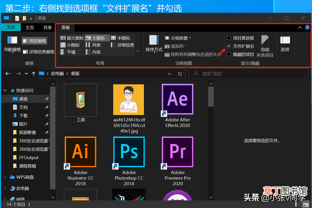Switch to details view status icon
This screenshot has height=208, width=312.
(x=298, y=205)
